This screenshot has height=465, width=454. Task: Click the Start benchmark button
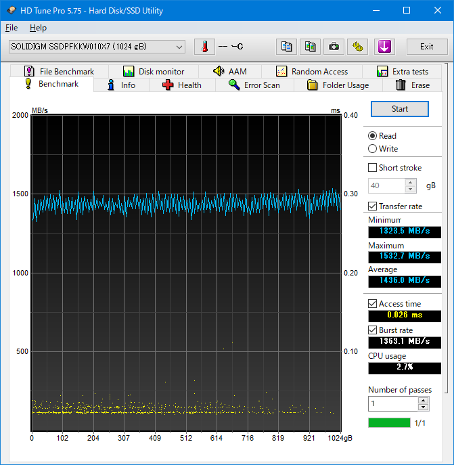coord(400,109)
